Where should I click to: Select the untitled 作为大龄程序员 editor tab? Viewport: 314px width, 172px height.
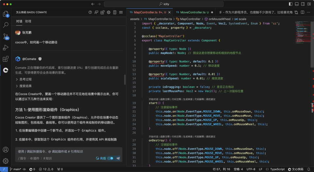click(x=256, y=12)
